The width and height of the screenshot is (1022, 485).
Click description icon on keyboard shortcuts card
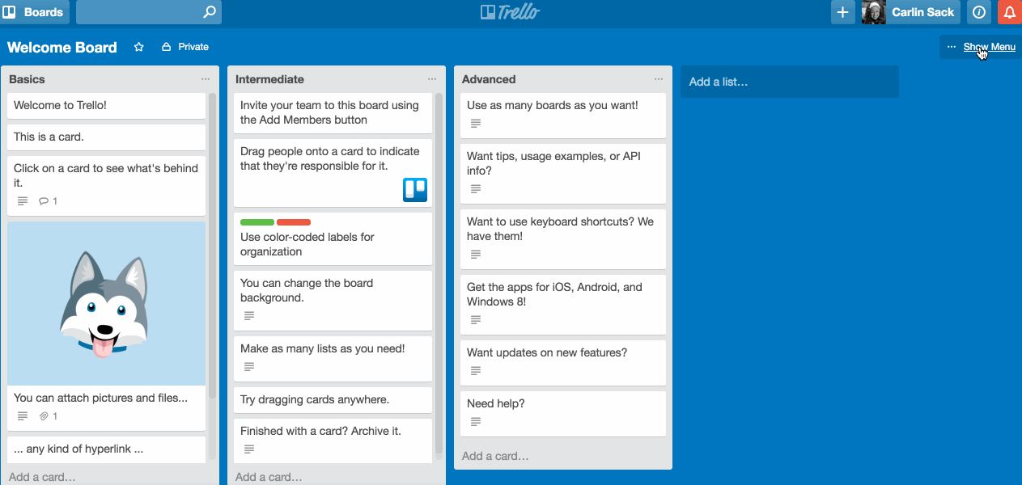[476, 255]
